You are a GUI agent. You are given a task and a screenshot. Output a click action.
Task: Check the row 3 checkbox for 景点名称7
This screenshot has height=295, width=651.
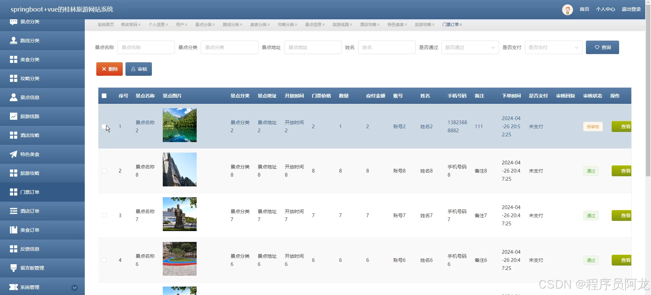(x=104, y=215)
